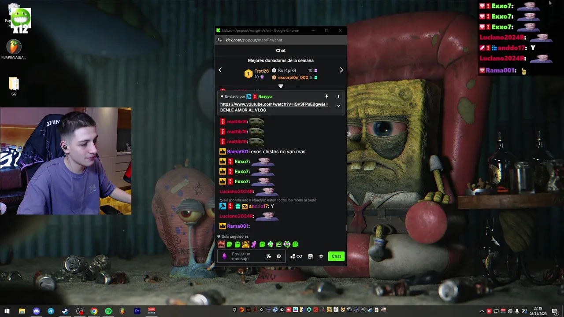Open Telegram from taskbar
This screenshot has width=564, height=317.
(x=51, y=311)
